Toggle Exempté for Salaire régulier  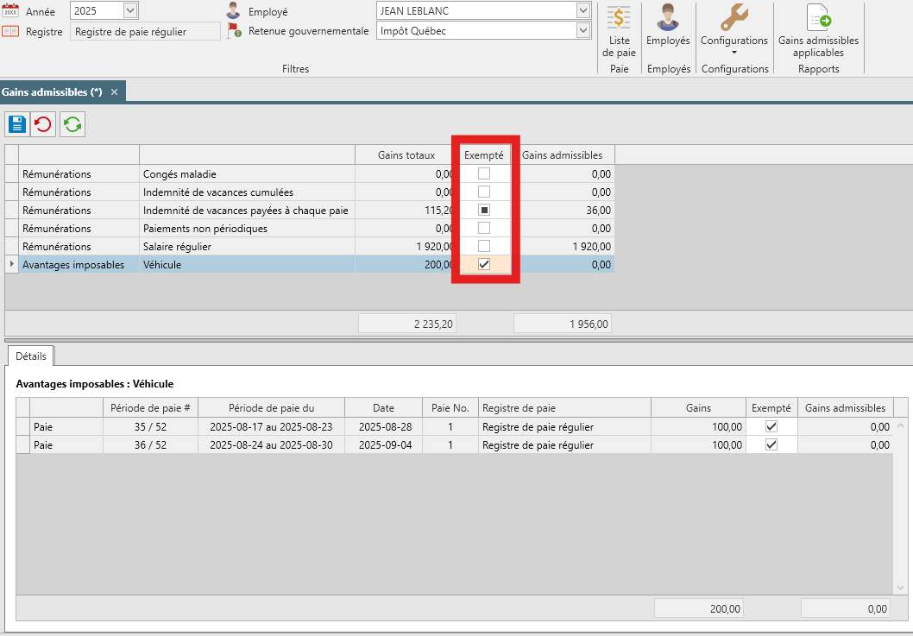pyautogui.click(x=484, y=246)
